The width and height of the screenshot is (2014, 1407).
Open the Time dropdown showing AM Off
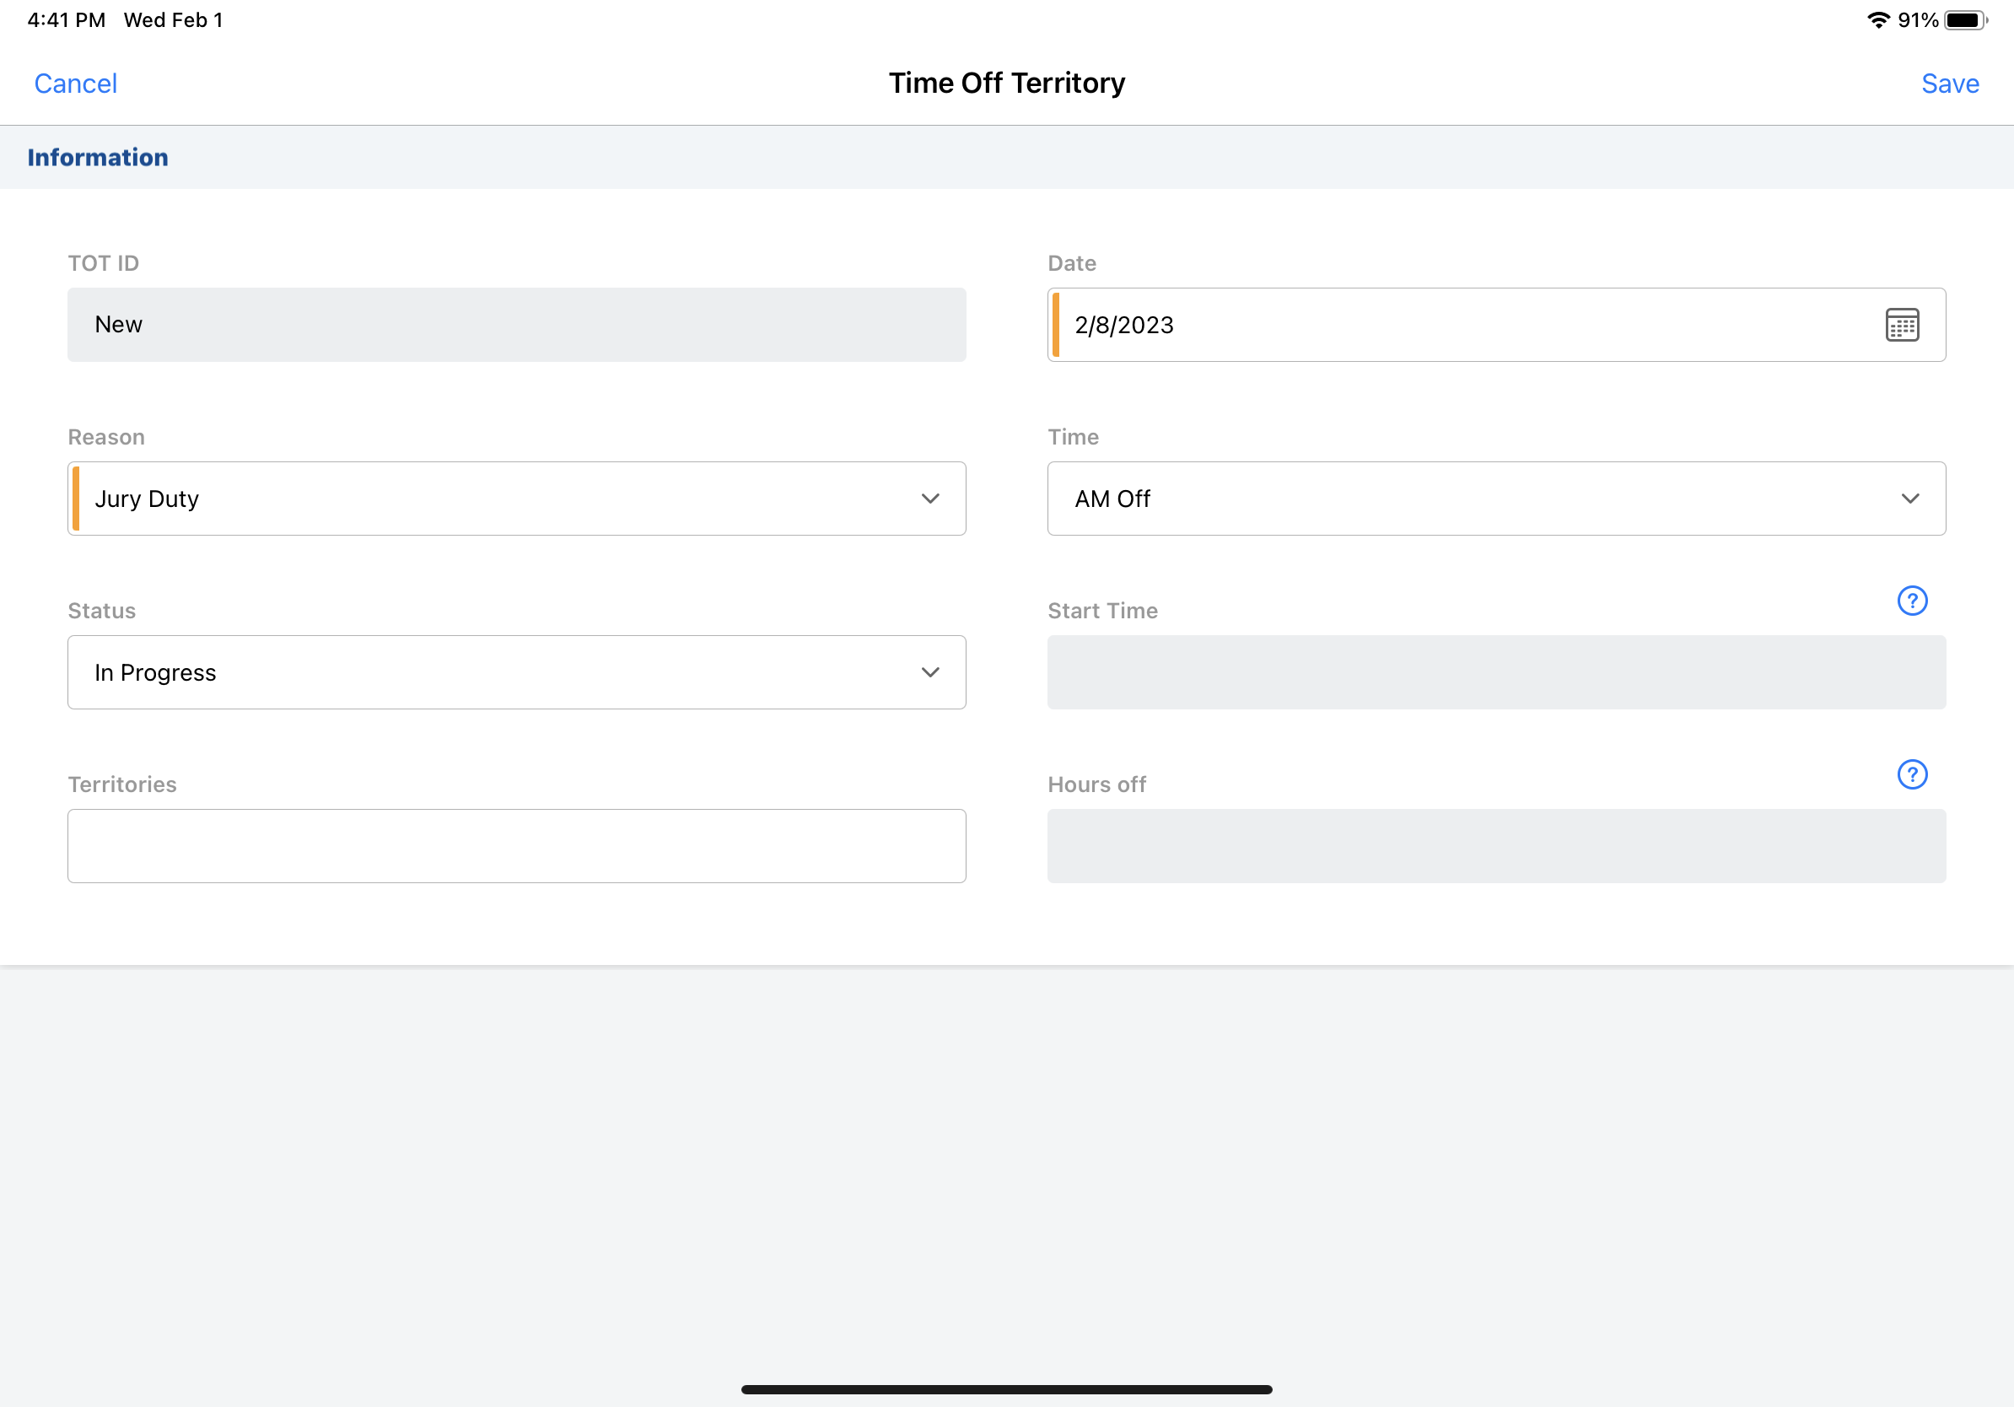pyautogui.click(x=1495, y=499)
